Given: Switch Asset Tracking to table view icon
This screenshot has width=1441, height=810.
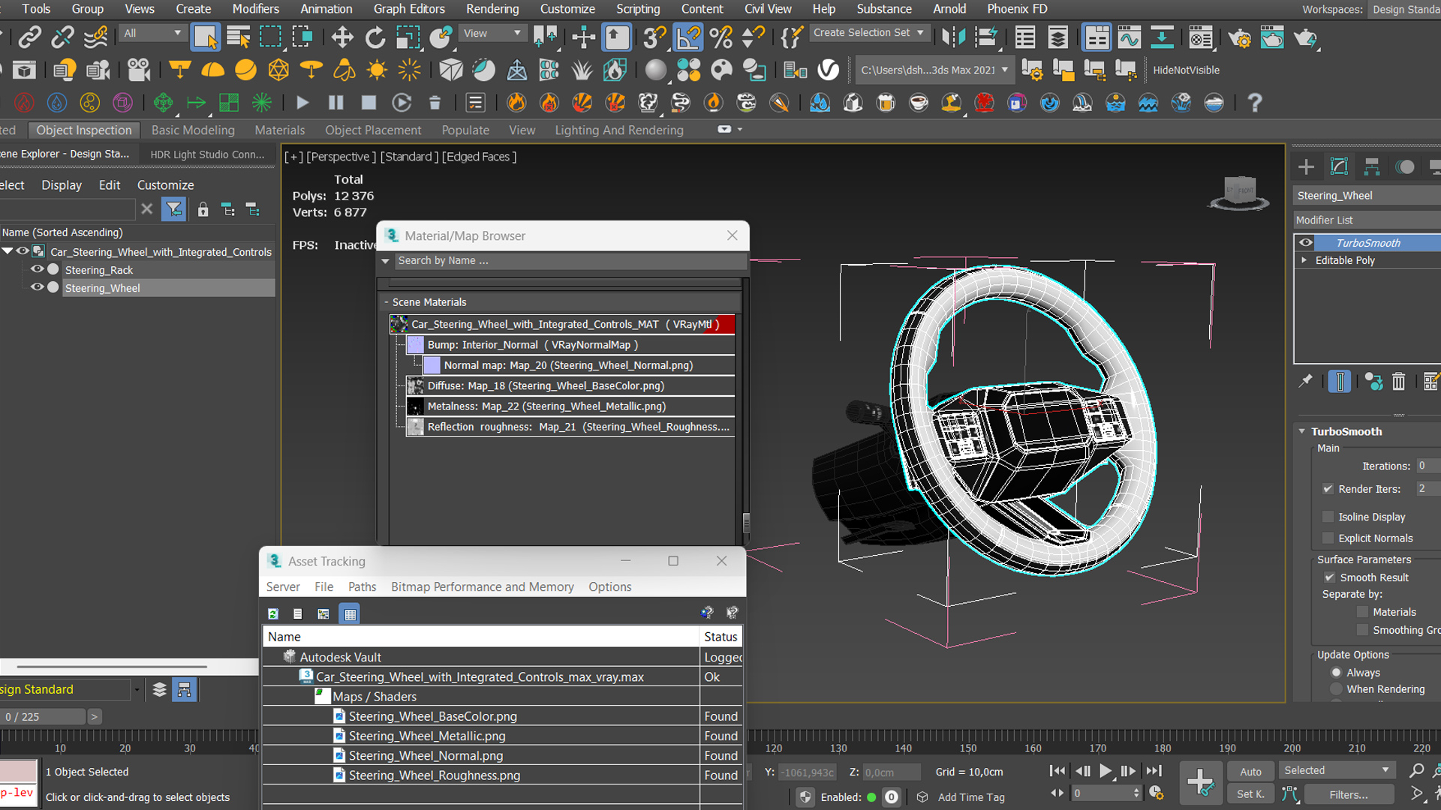Looking at the screenshot, I should tap(350, 613).
